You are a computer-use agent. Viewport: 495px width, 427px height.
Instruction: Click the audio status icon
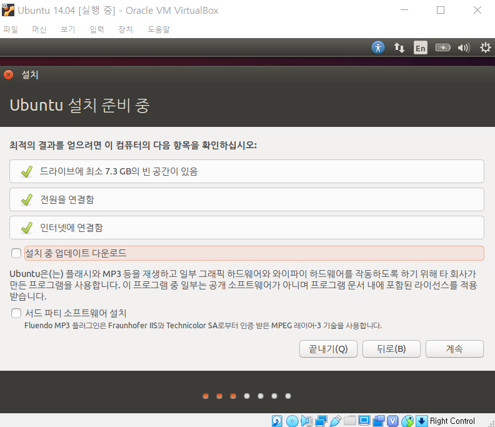coord(307,421)
